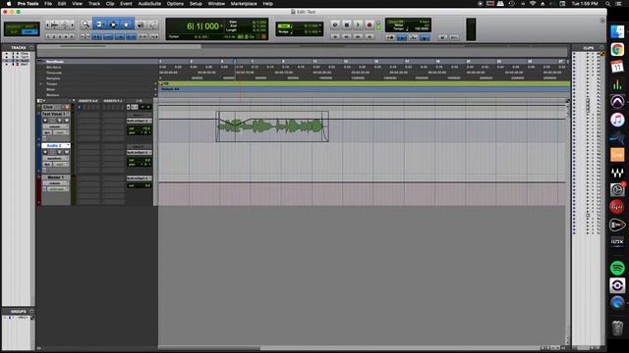Select the Grid edit mode button
Screen dimensions: 629x353
click(x=29, y=31)
